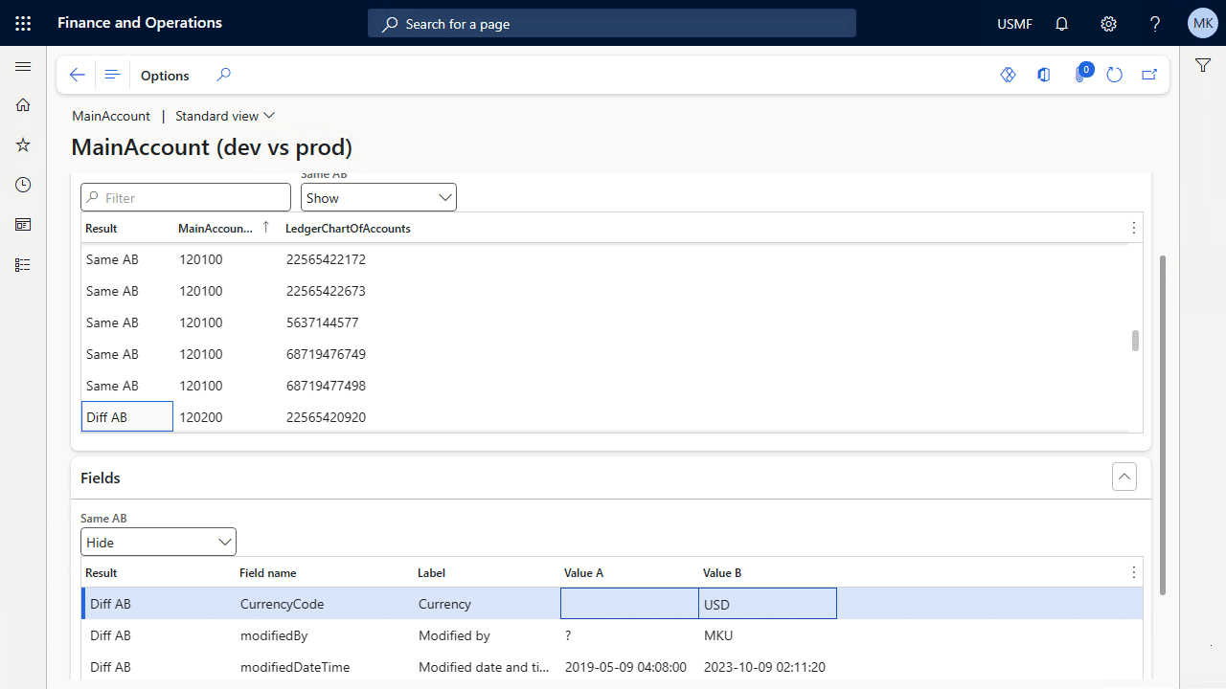Image resolution: width=1226 pixels, height=689 pixels.
Task: Open the filter pane funnel icon
Action: [1203, 65]
